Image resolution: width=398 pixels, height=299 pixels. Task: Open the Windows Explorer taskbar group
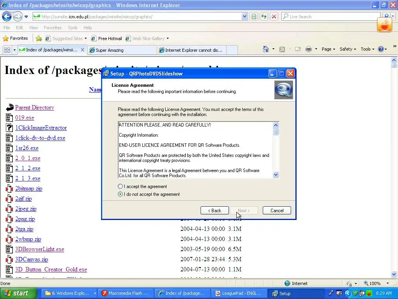[69, 294]
